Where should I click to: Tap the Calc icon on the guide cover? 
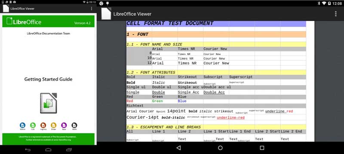33,125
